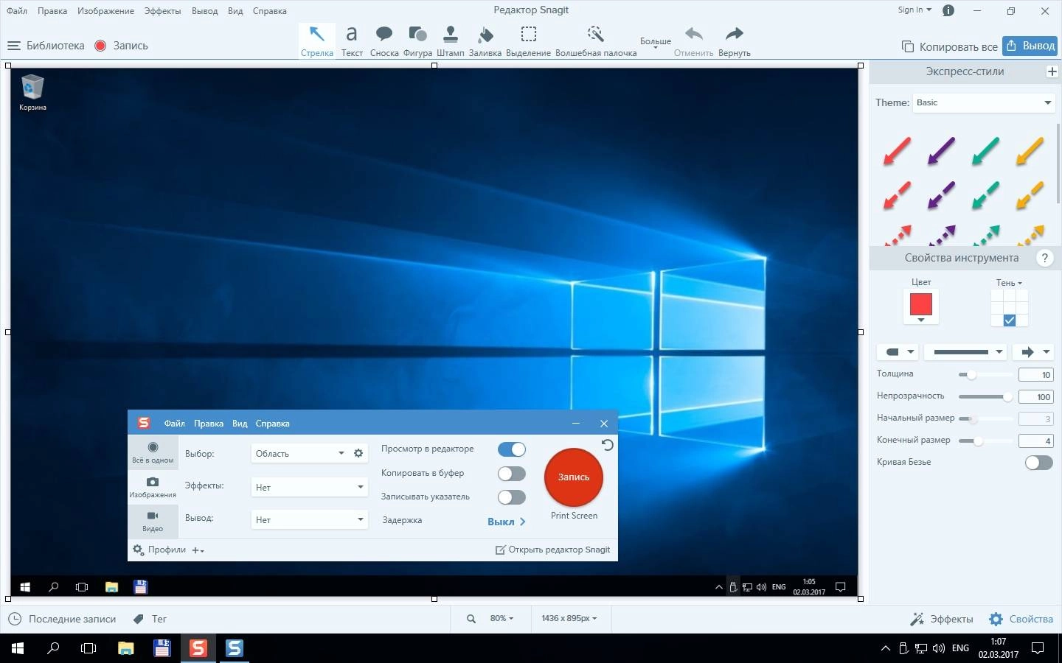This screenshot has height=663, width=1062.
Task: Toggle Копировать в буфер switch
Action: point(512,474)
